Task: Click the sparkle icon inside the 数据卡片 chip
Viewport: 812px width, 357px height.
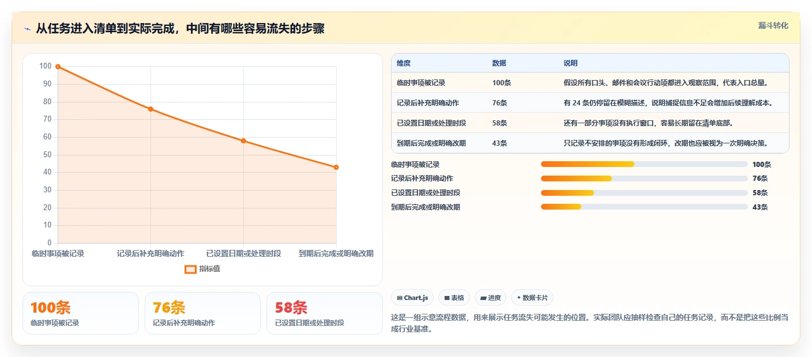Action: pos(518,298)
